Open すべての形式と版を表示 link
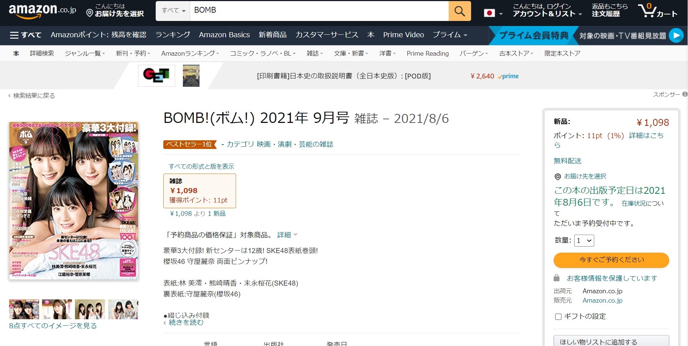688x346 pixels. [201, 167]
